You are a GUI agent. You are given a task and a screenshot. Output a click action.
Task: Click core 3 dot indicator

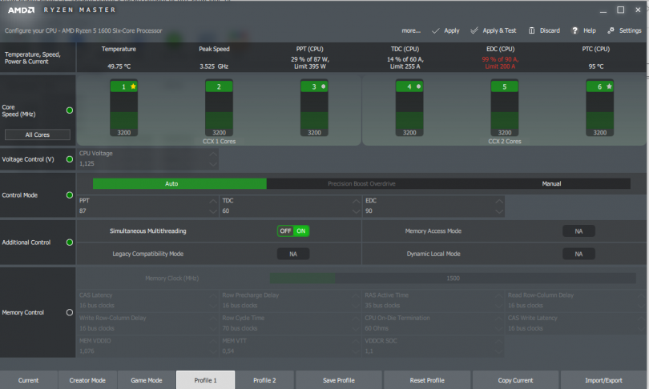[x=323, y=86]
